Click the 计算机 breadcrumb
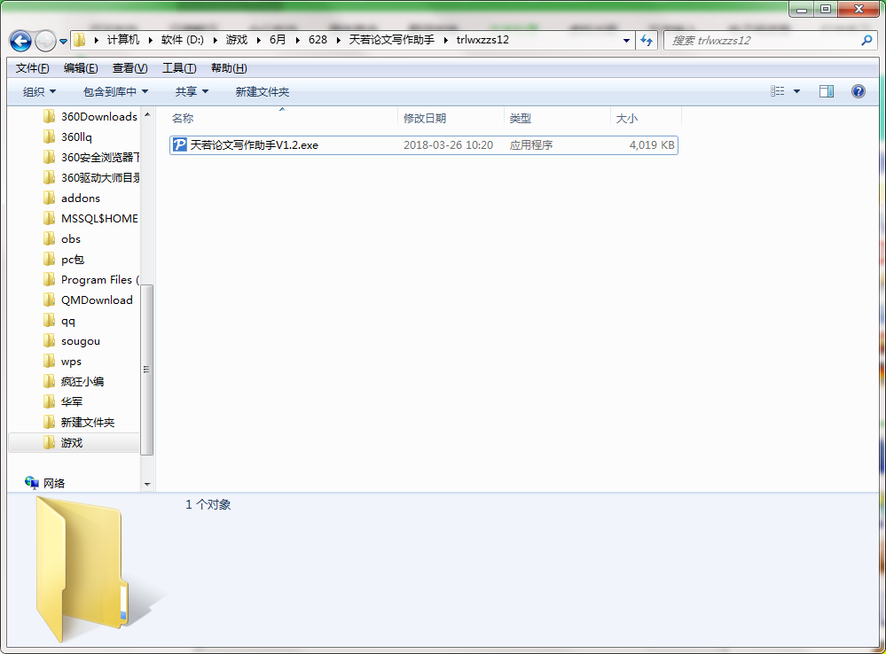 (x=122, y=40)
